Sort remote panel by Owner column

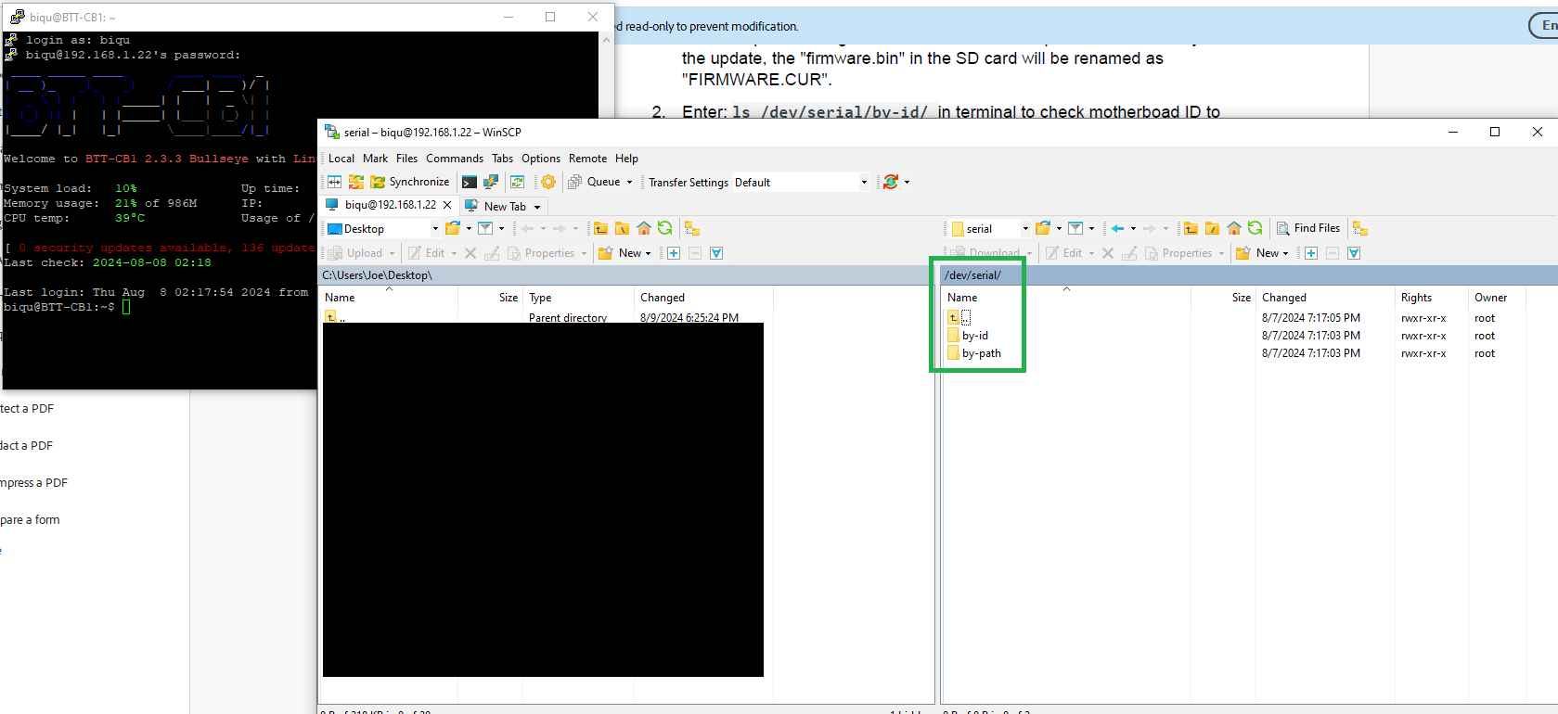point(1490,298)
